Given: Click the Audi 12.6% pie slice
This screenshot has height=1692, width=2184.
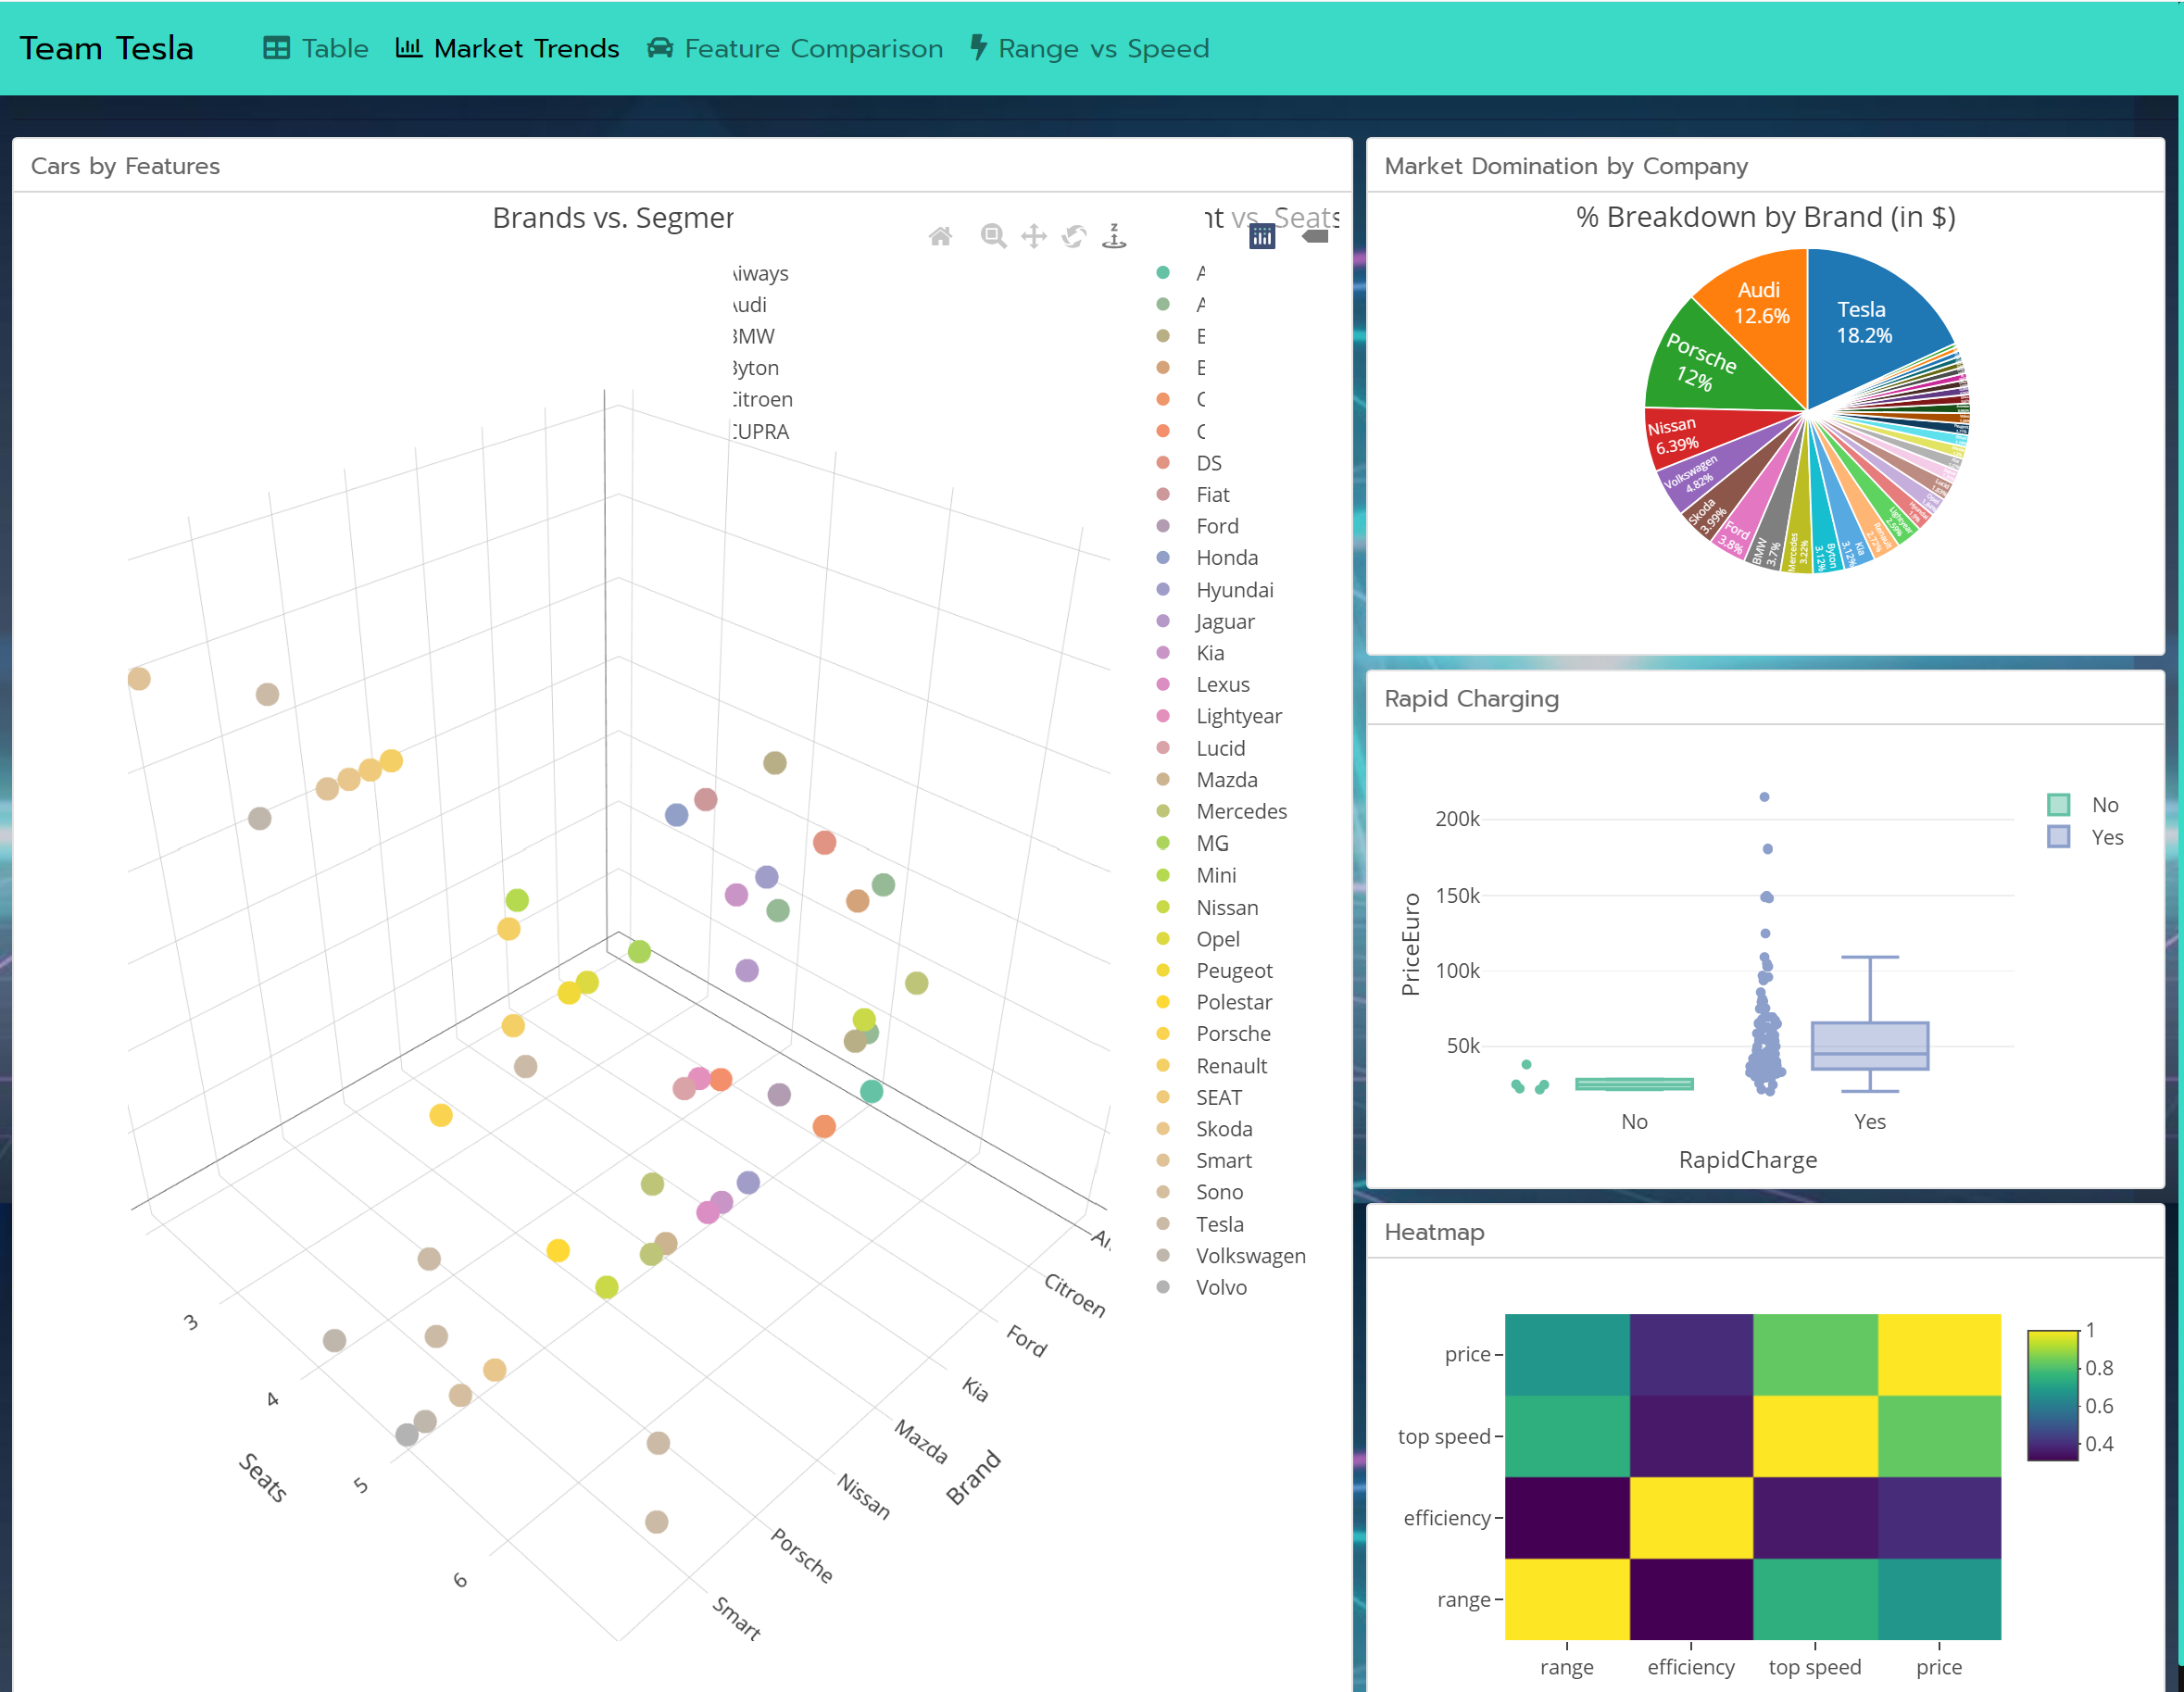Looking at the screenshot, I should click(x=1760, y=305).
